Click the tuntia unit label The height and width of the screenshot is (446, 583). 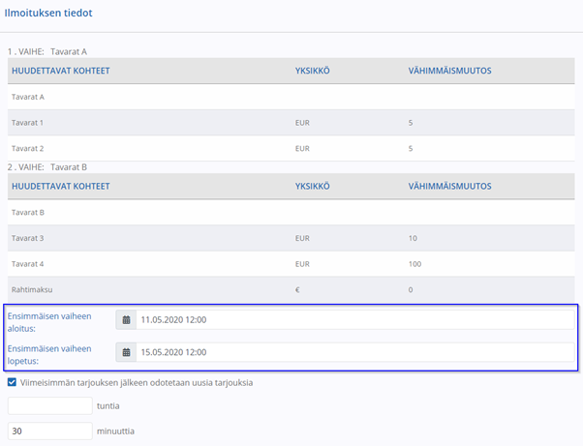tap(108, 406)
